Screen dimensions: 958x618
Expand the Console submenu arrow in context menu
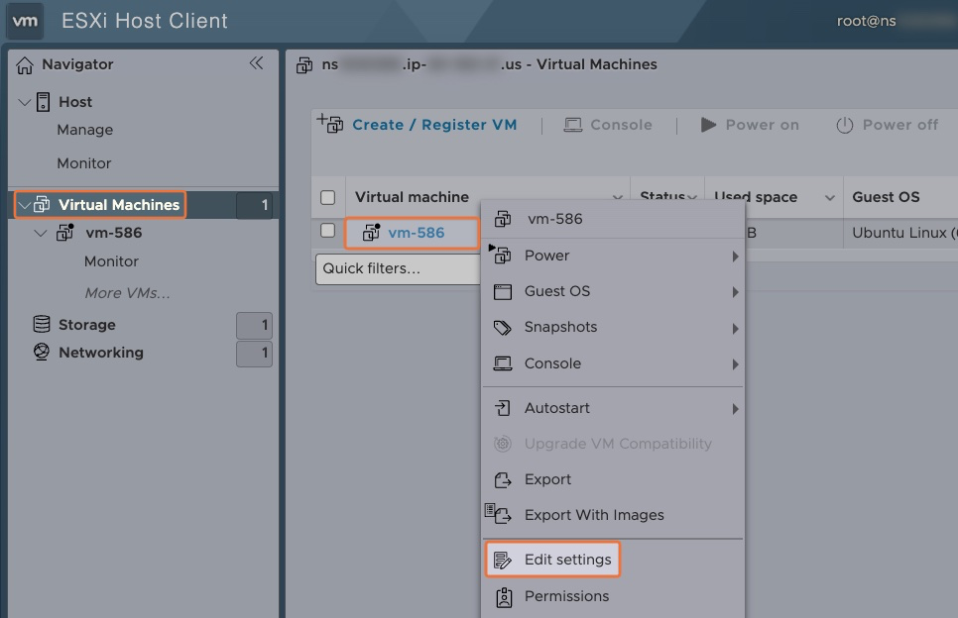736,364
